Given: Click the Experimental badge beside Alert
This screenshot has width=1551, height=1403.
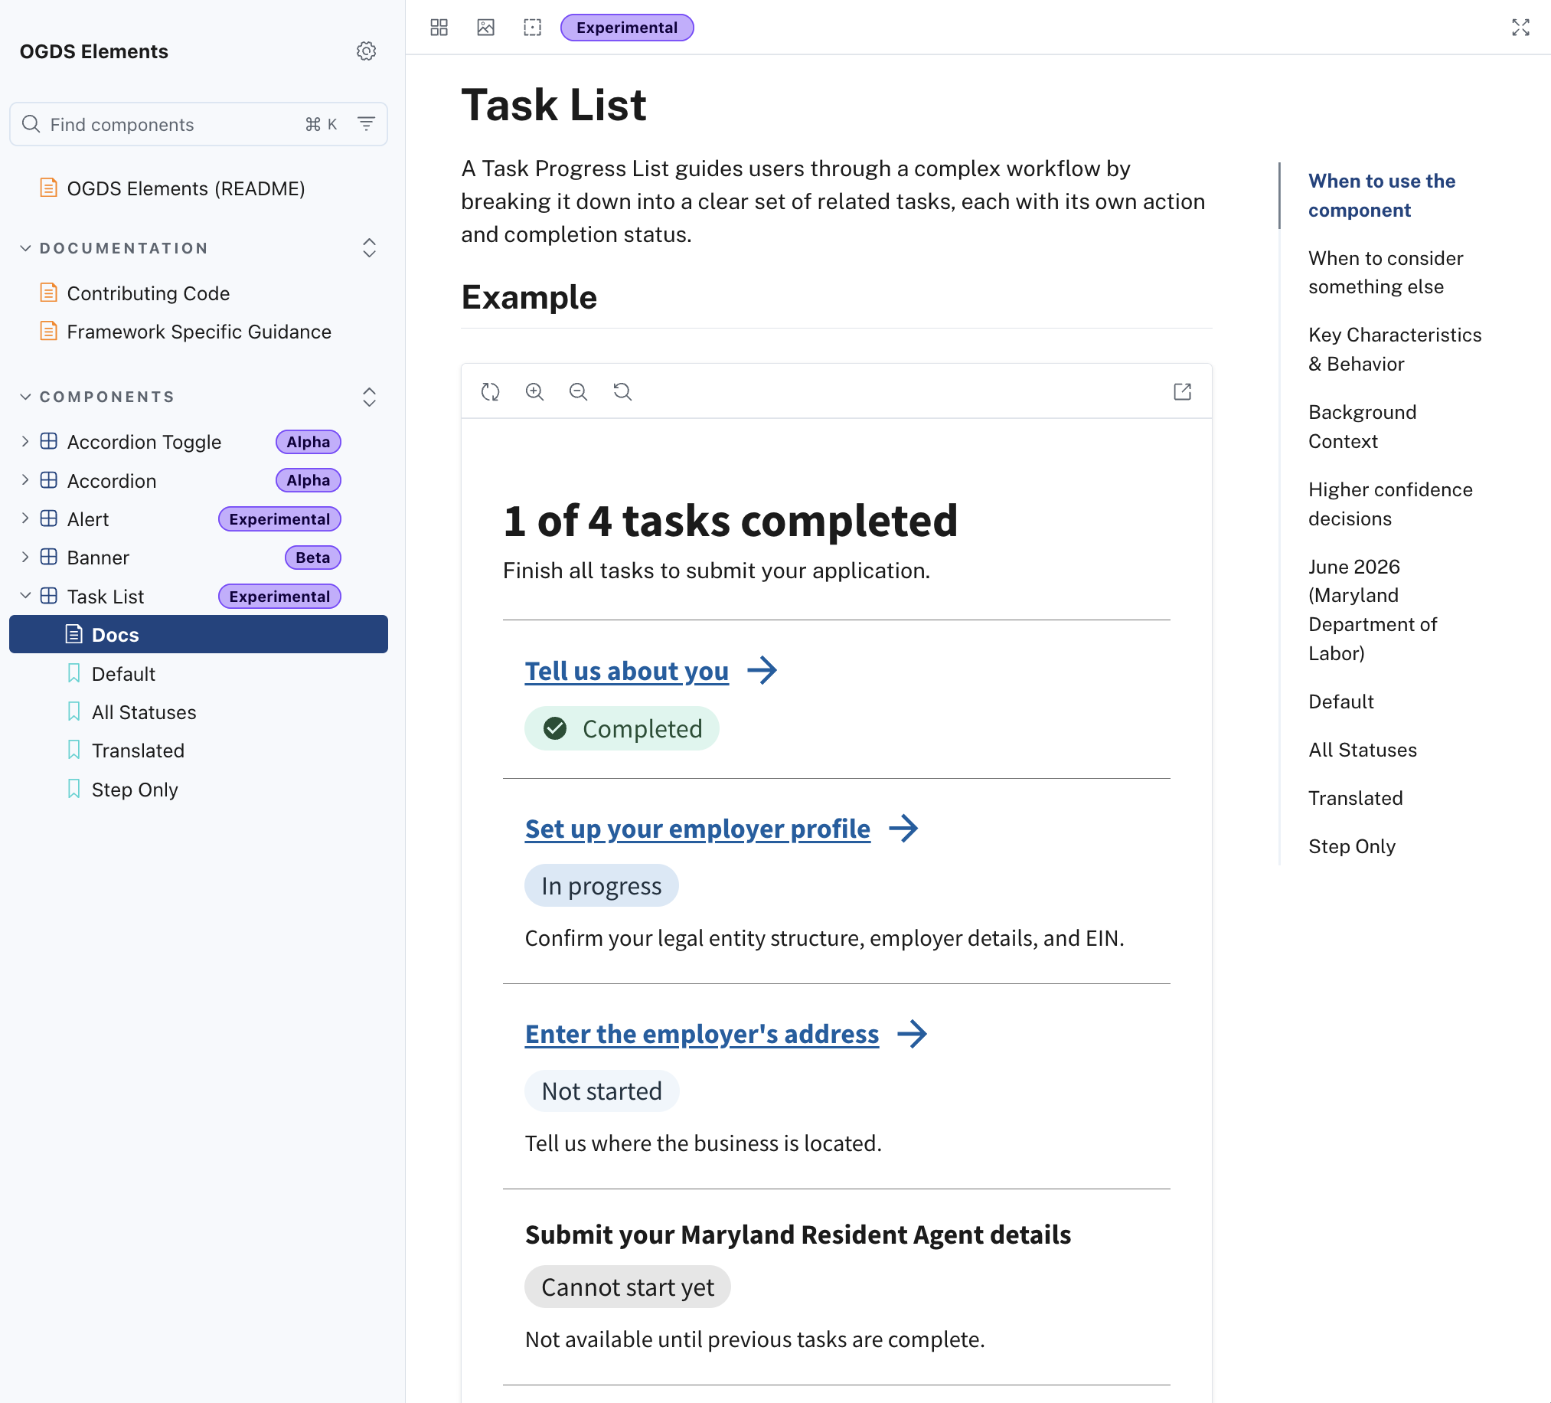Looking at the screenshot, I should click(279, 518).
